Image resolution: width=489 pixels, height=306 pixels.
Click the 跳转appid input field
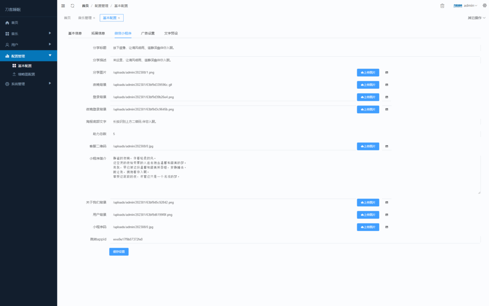(287, 239)
